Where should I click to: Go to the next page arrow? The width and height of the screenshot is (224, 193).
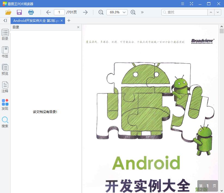(85, 12)
